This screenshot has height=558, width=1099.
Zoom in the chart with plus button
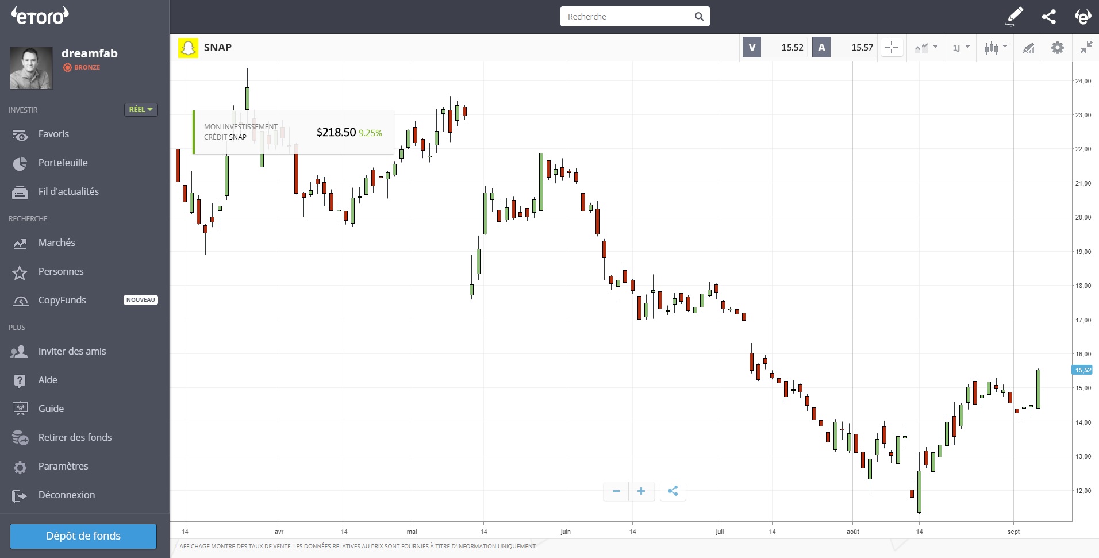pyautogui.click(x=641, y=491)
